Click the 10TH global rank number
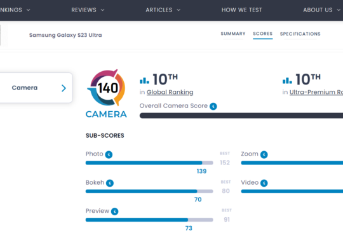 pos(165,79)
